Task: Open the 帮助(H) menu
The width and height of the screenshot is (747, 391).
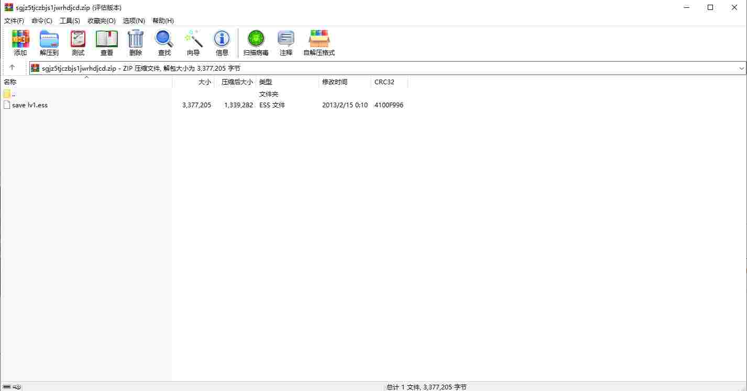Action: (x=163, y=21)
